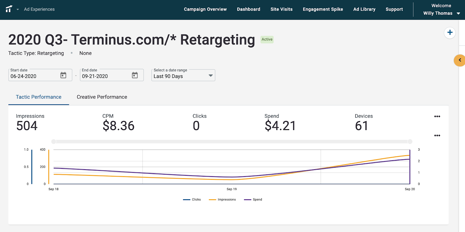
Task: Click the Sep 19 axis label
Action: (232, 189)
